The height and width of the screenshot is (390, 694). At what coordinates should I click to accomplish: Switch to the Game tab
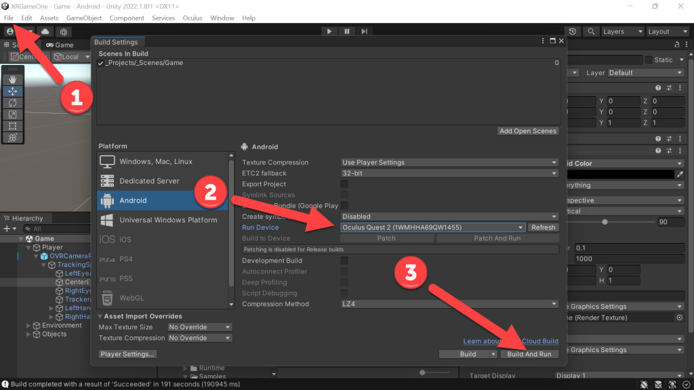60,45
